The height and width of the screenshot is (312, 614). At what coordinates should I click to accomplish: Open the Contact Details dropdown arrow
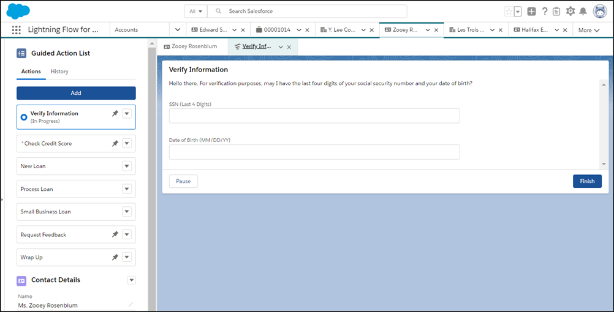pos(132,280)
